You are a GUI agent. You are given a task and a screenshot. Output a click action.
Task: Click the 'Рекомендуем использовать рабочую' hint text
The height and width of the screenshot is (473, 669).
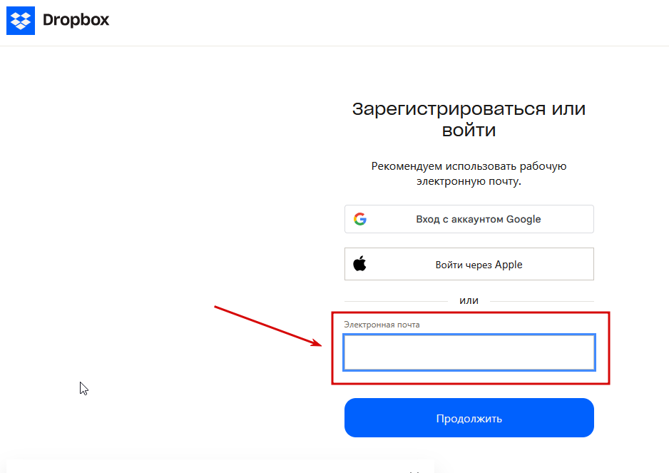pyautogui.click(x=469, y=166)
